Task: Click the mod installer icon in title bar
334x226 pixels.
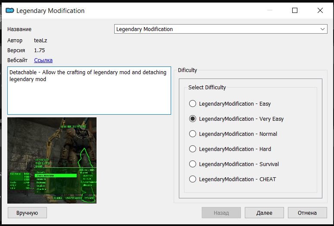Action: click(9, 11)
